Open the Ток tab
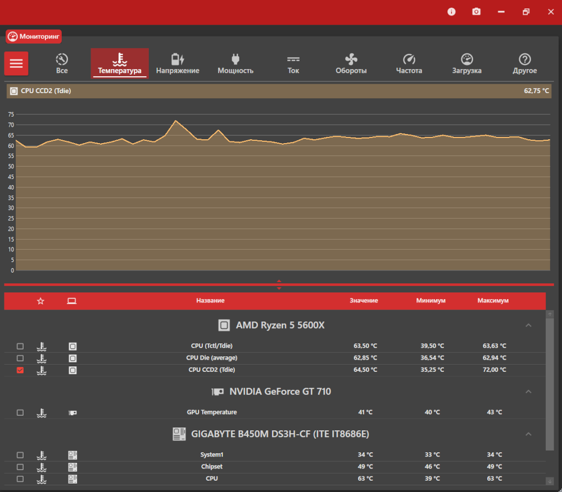Viewport: 562px width, 492px height. [x=293, y=63]
